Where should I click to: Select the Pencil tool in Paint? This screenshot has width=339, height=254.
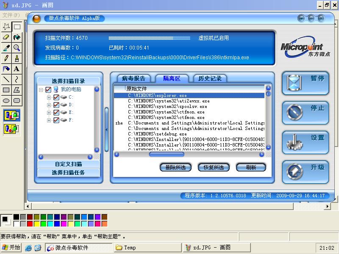[x=6, y=58]
